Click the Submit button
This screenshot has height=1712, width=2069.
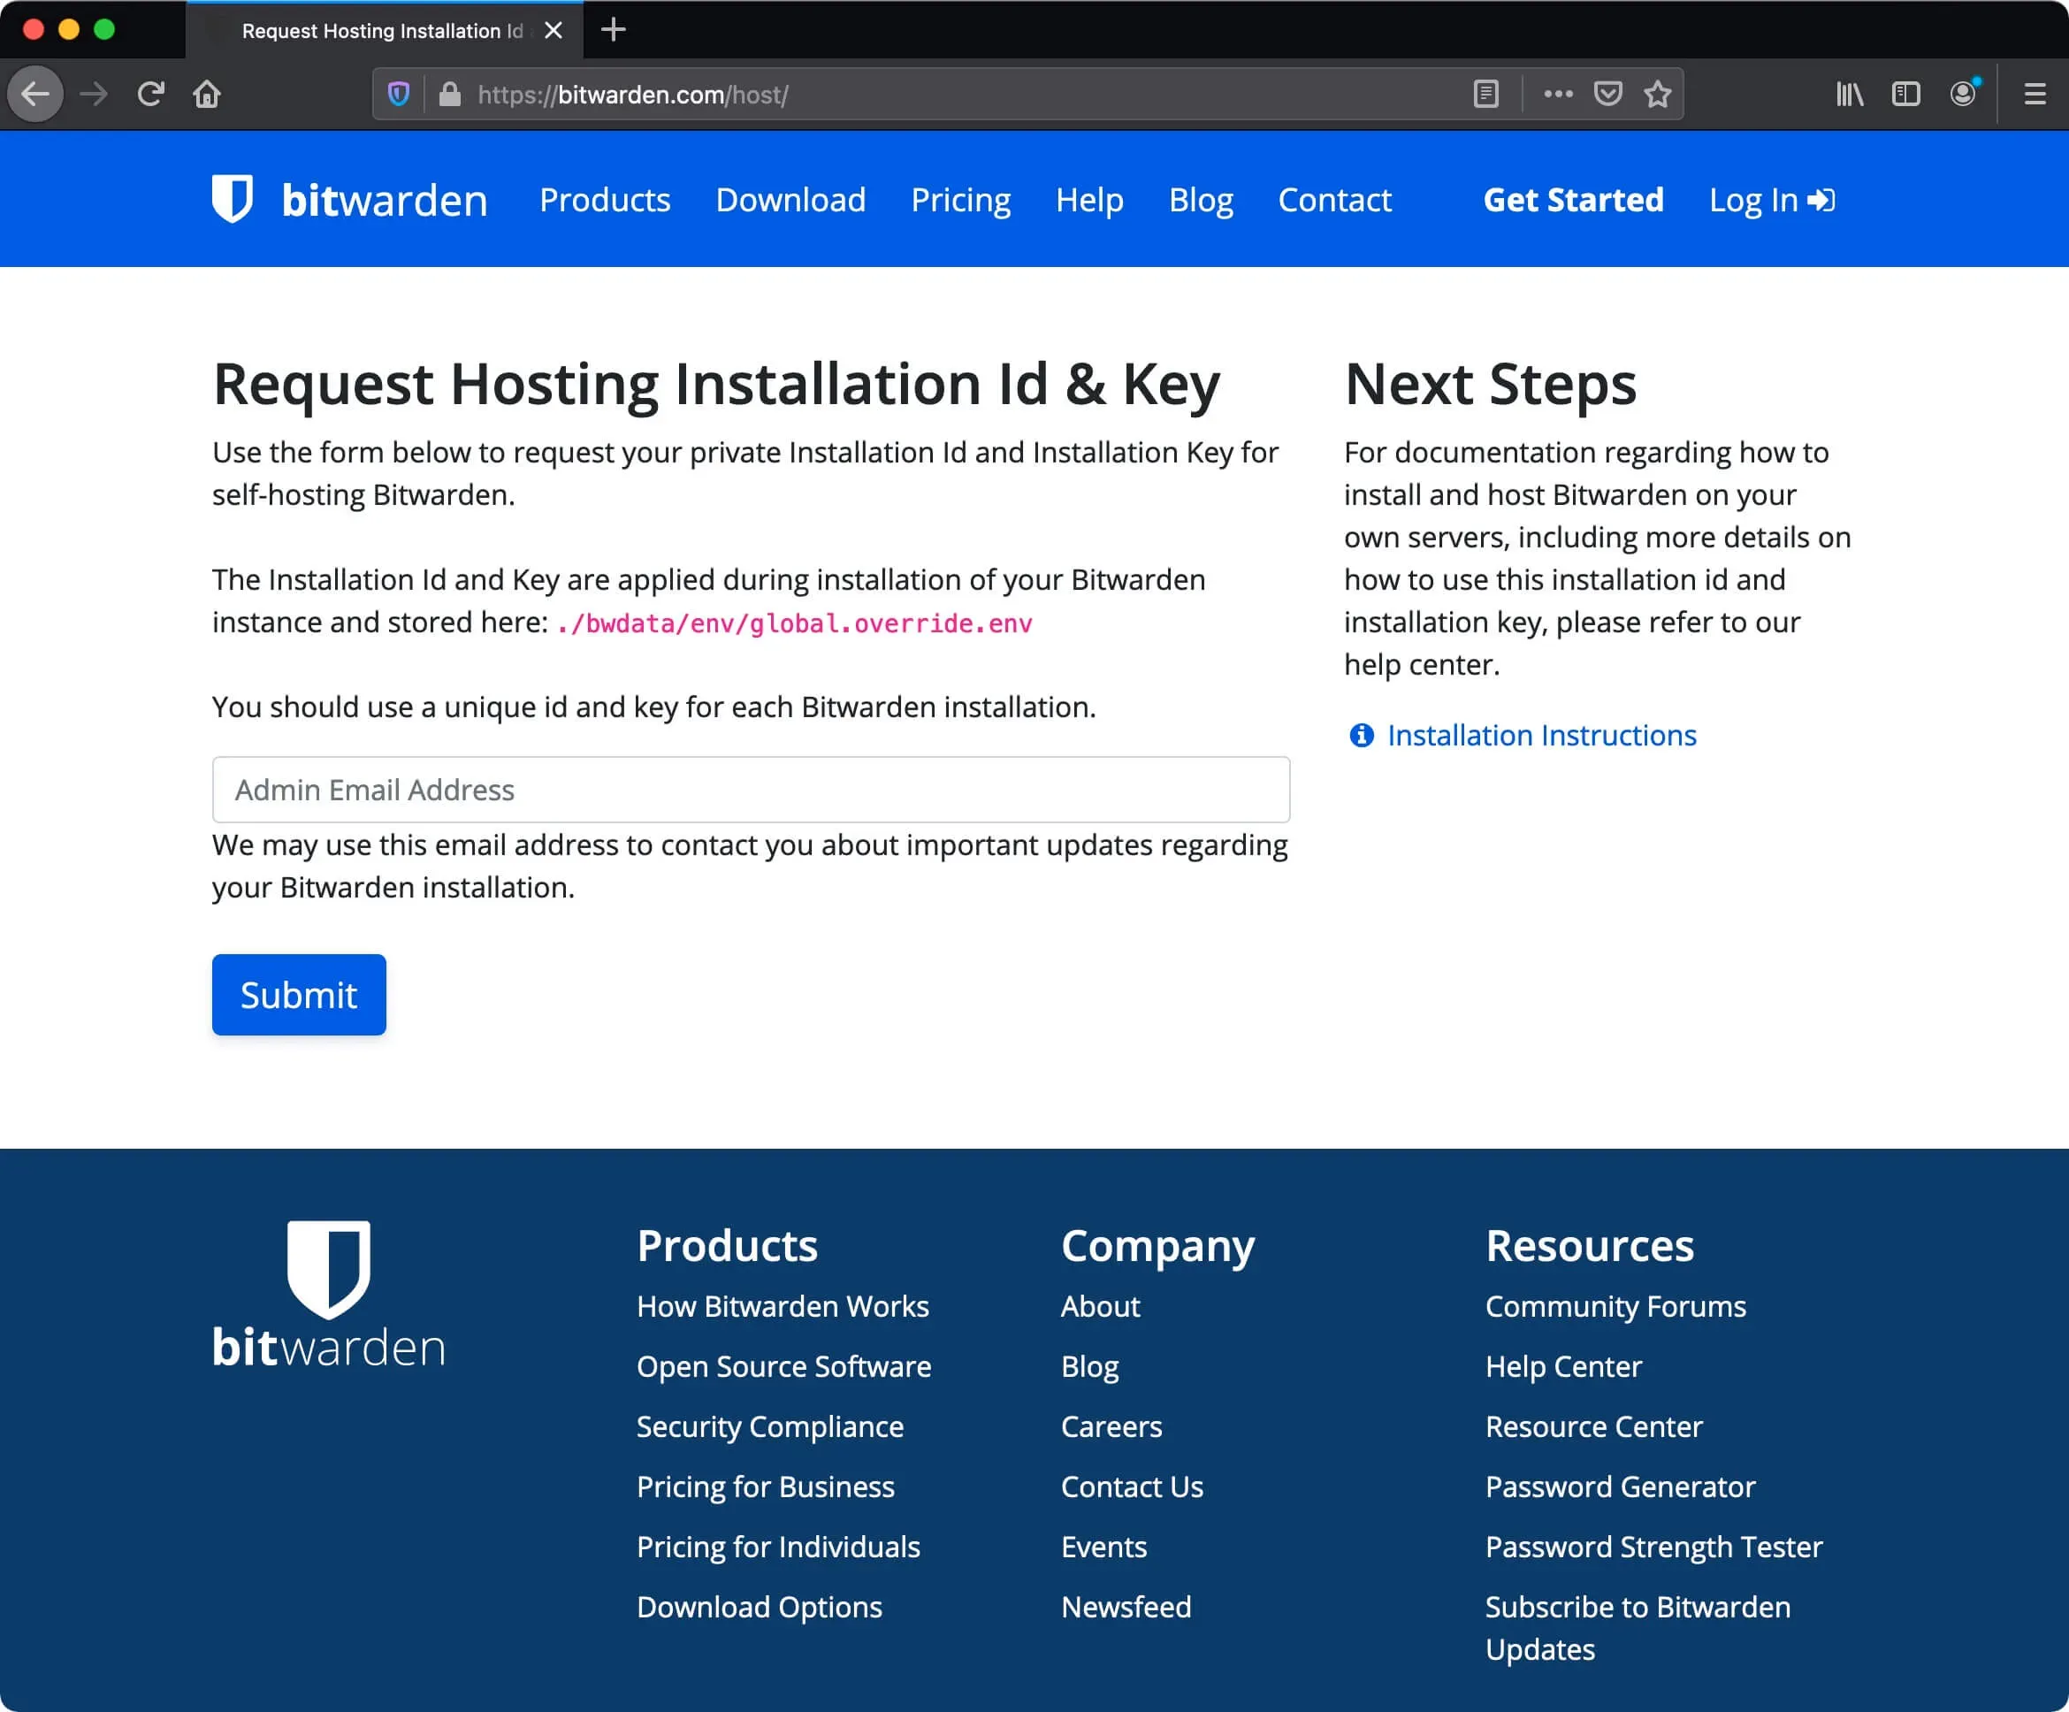(299, 995)
